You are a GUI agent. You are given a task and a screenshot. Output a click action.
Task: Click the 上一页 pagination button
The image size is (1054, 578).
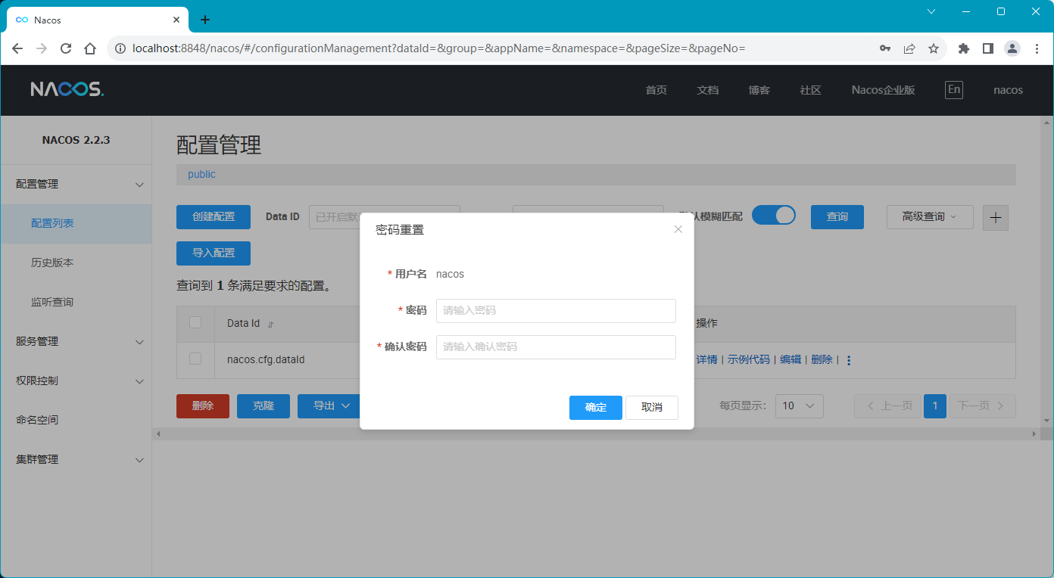pyautogui.click(x=887, y=406)
